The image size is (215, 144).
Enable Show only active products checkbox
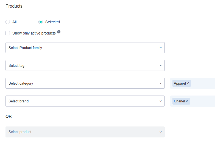pos(8,33)
